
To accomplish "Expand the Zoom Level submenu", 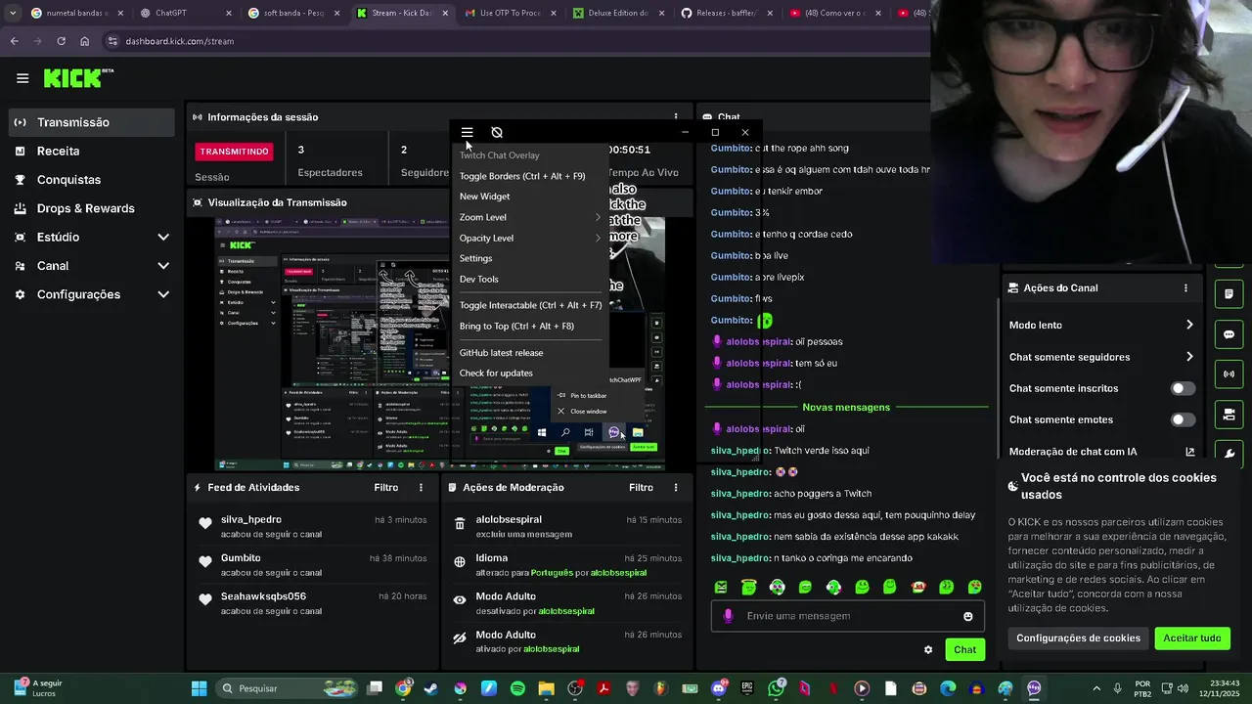I will (529, 217).
